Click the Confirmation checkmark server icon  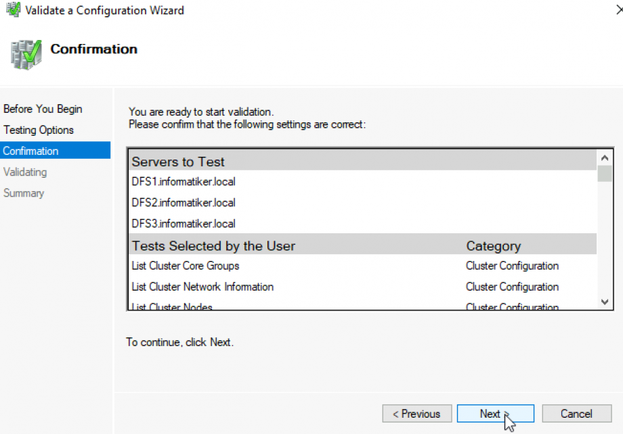pos(26,54)
